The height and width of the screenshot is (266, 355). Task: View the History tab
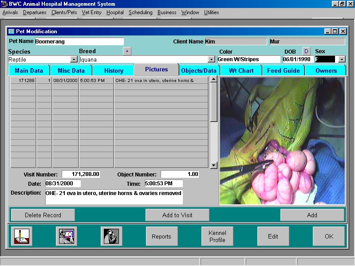tap(113, 70)
